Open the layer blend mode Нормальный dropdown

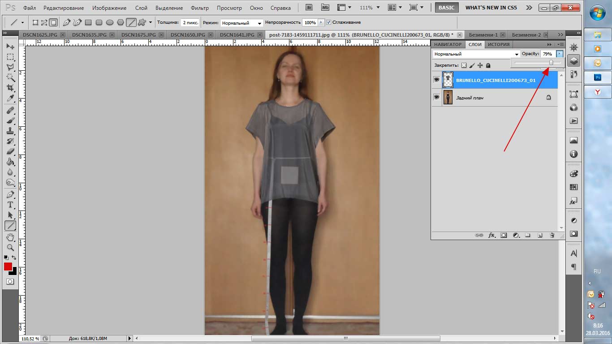click(476, 54)
